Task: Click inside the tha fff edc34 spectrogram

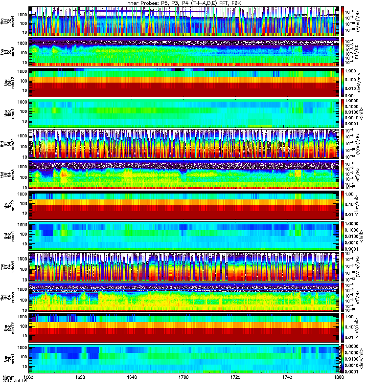Action: [183, 21]
